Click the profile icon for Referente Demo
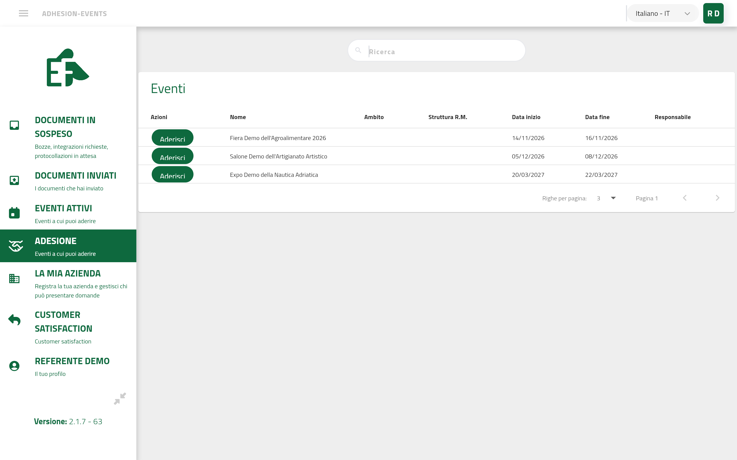Screen dimensions: 737x460 click(14, 366)
